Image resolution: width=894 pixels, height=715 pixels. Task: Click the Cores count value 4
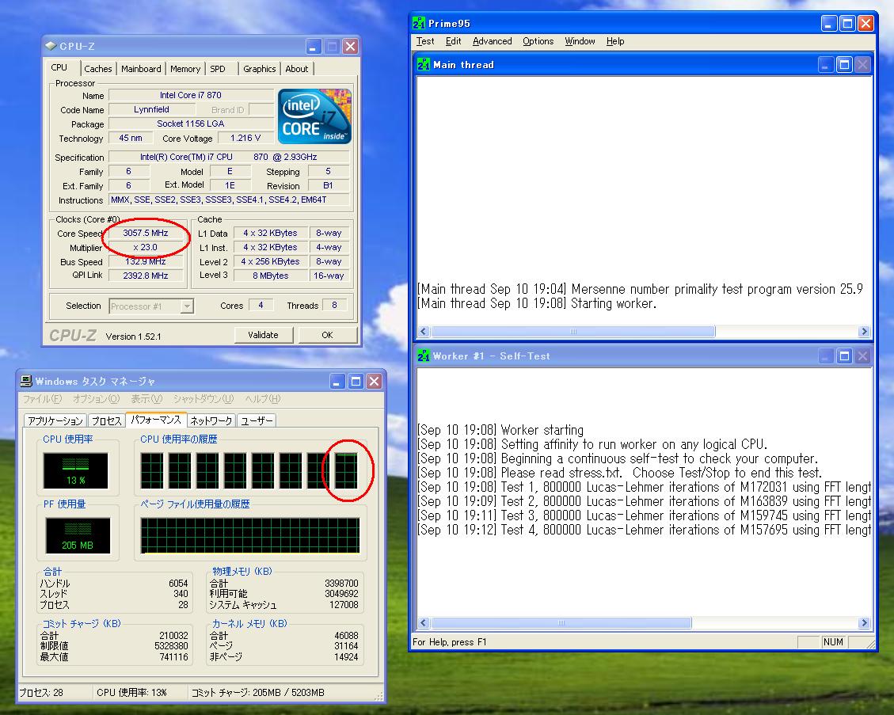tap(261, 305)
